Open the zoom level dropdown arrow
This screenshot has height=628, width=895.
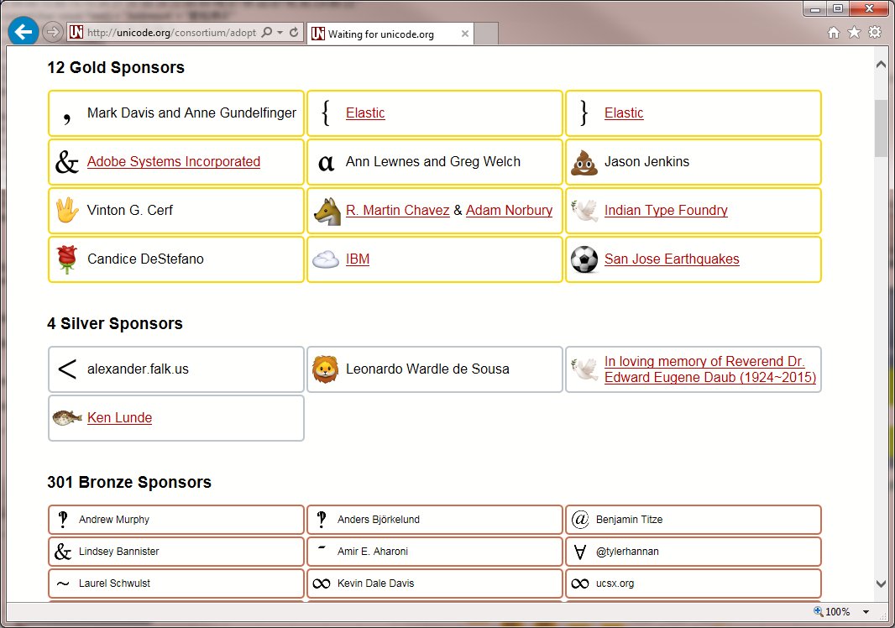tap(866, 612)
